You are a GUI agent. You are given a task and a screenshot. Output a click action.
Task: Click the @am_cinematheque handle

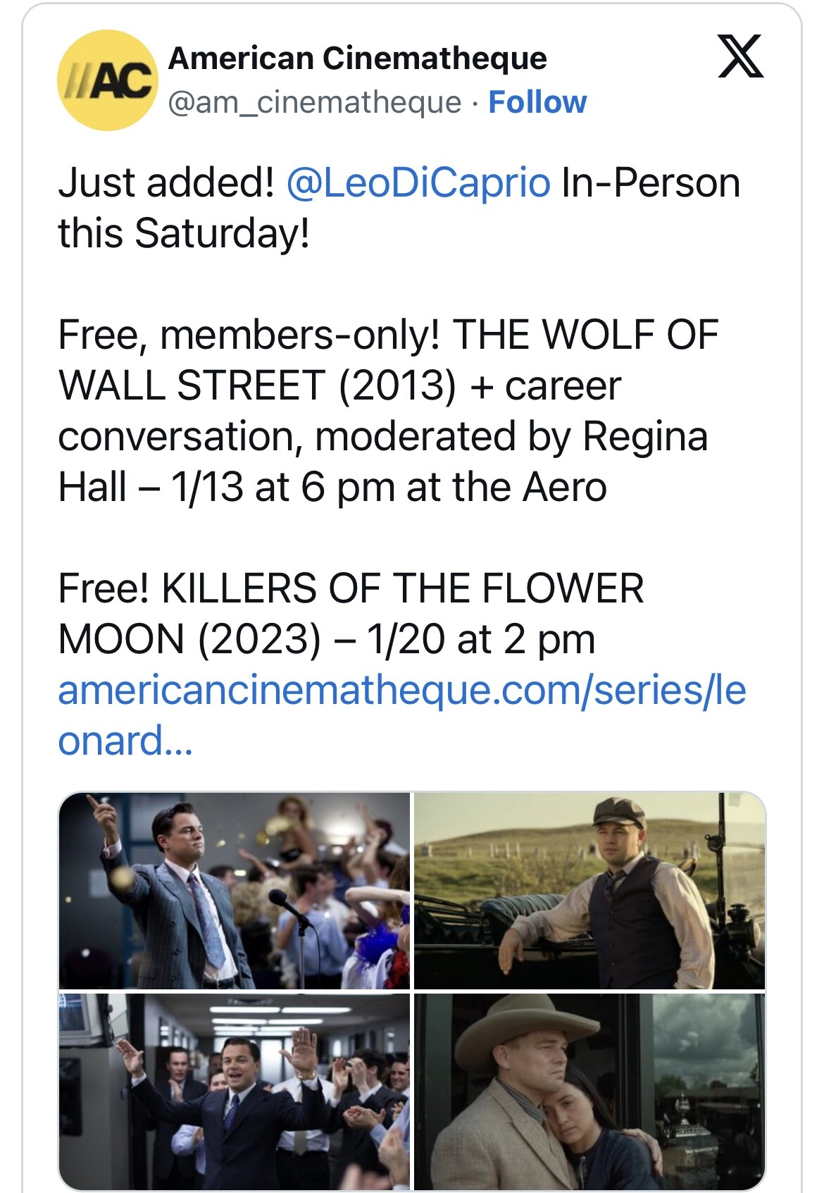[314, 103]
